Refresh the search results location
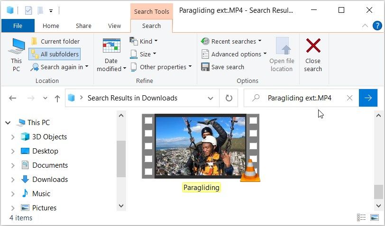Screen dimensions: 385x226 click(x=229, y=98)
